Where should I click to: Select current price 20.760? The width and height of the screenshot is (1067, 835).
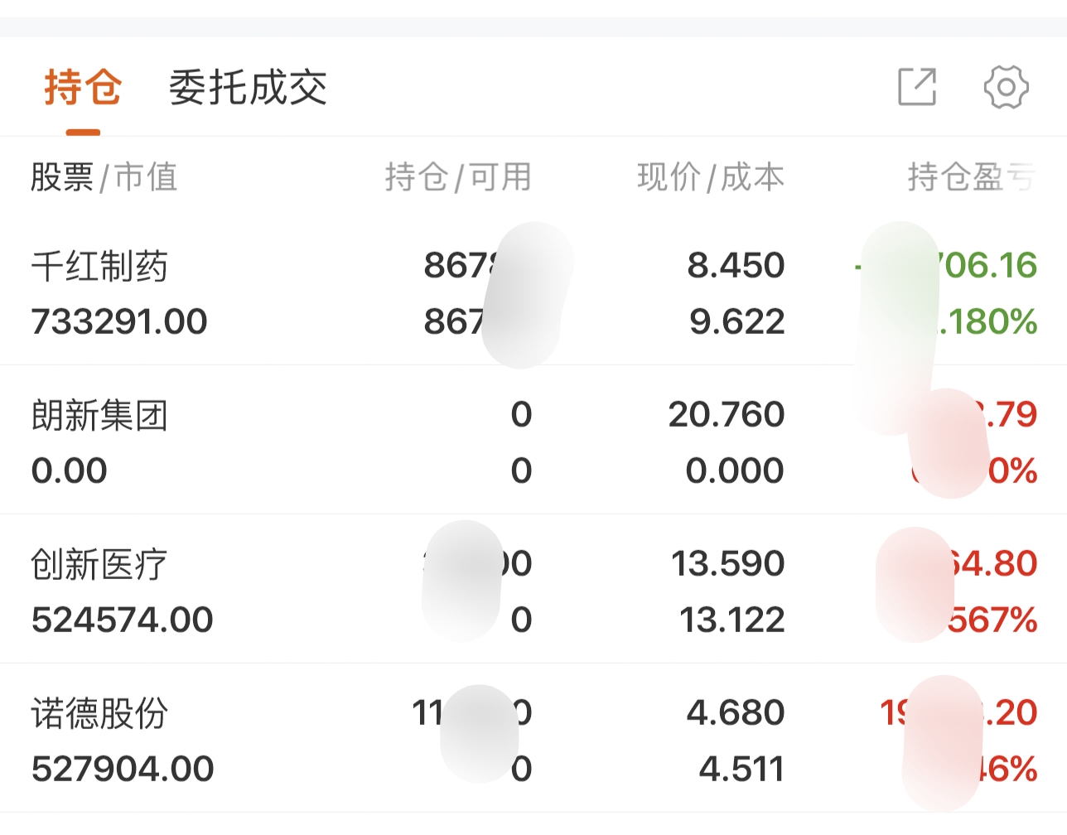[727, 414]
